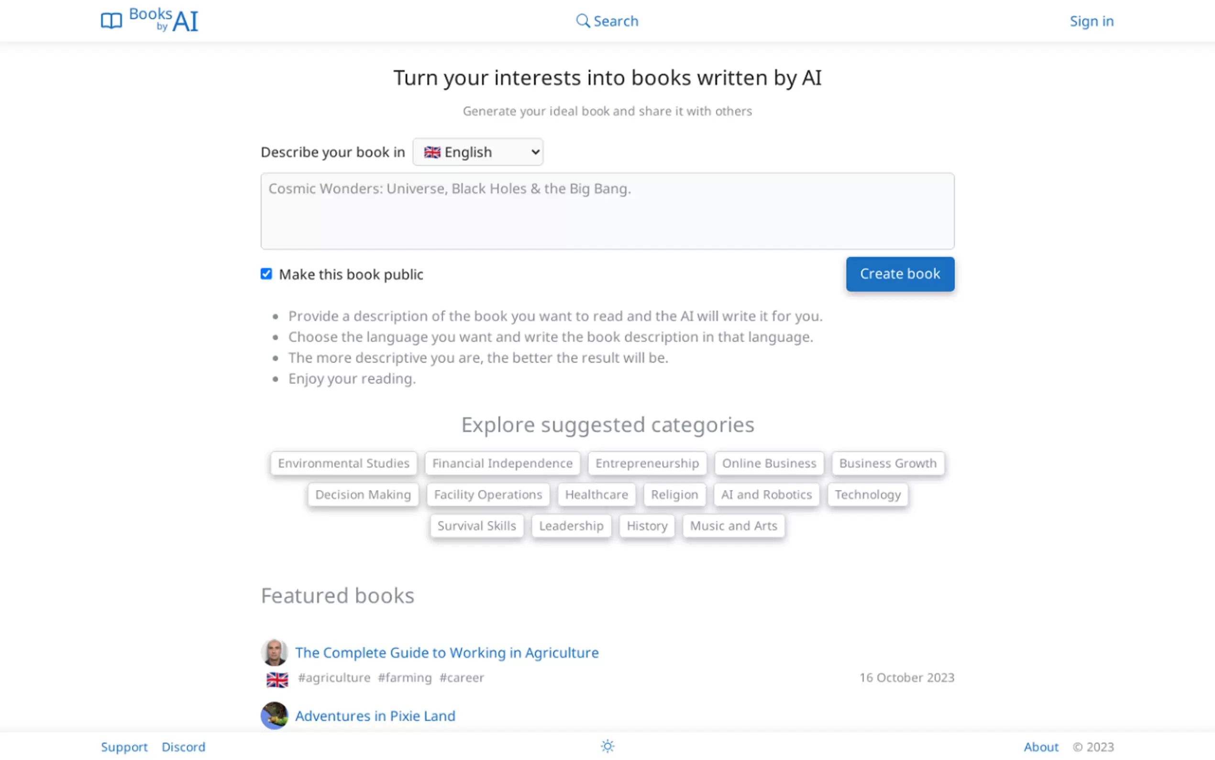This screenshot has width=1215, height=760.
Task: Click the book description text area
Action: point(607,211)
